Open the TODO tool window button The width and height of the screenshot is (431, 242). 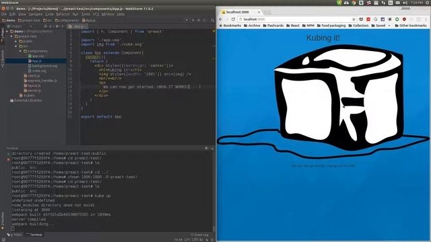click(15, 235)
